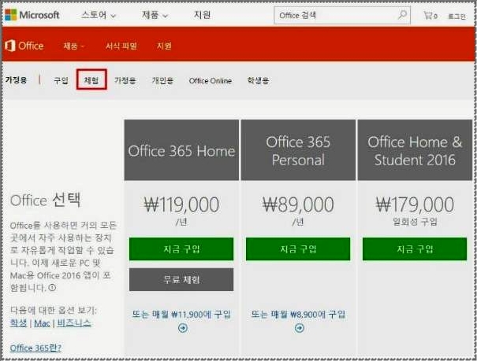The height and width of the screenshot is (361, 477).
Task: Click arrow icon under ₩11,900 monthly offer
Action: [x=183, y=328]
